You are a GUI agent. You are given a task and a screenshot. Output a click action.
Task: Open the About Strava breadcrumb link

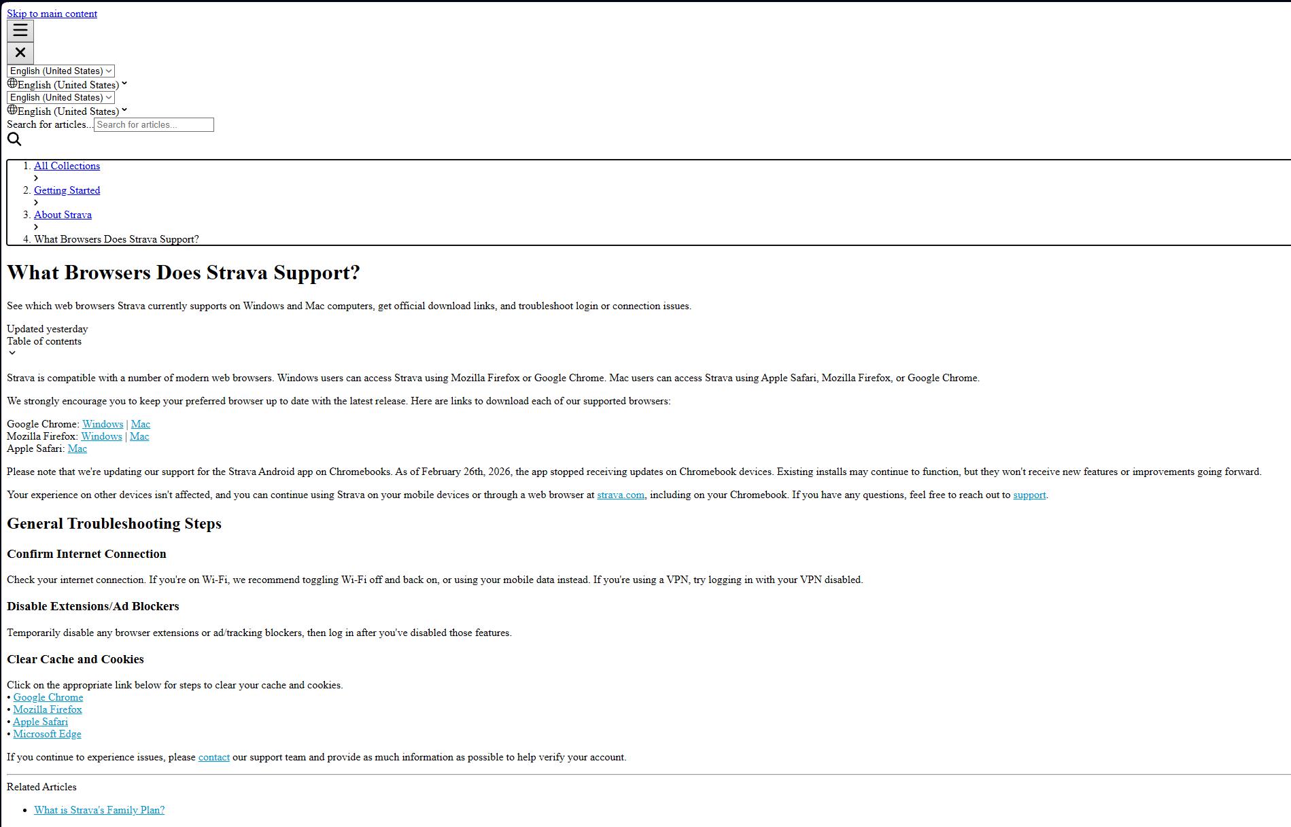[63, 215]
